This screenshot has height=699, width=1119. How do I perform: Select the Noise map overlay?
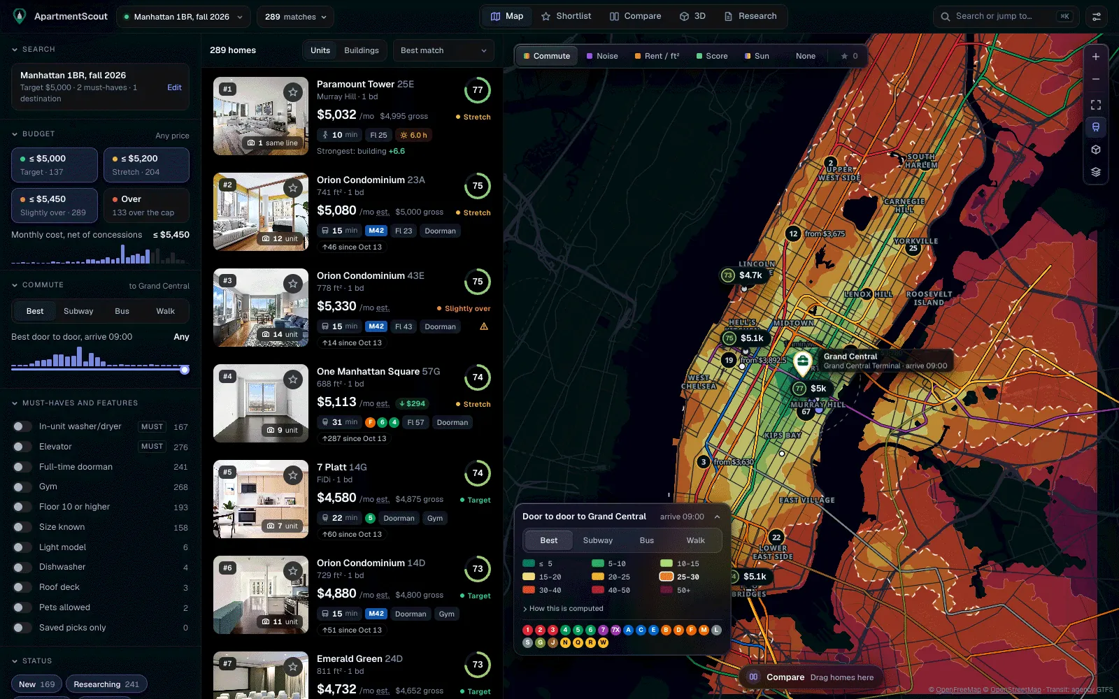[x=602, y=56]
